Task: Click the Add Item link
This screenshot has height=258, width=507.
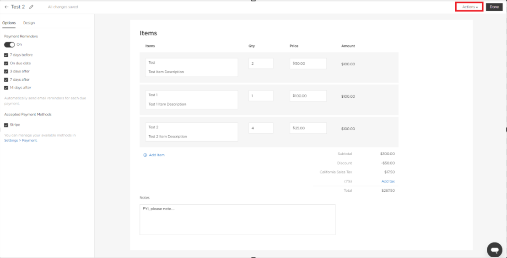Action: click(157, 155)
